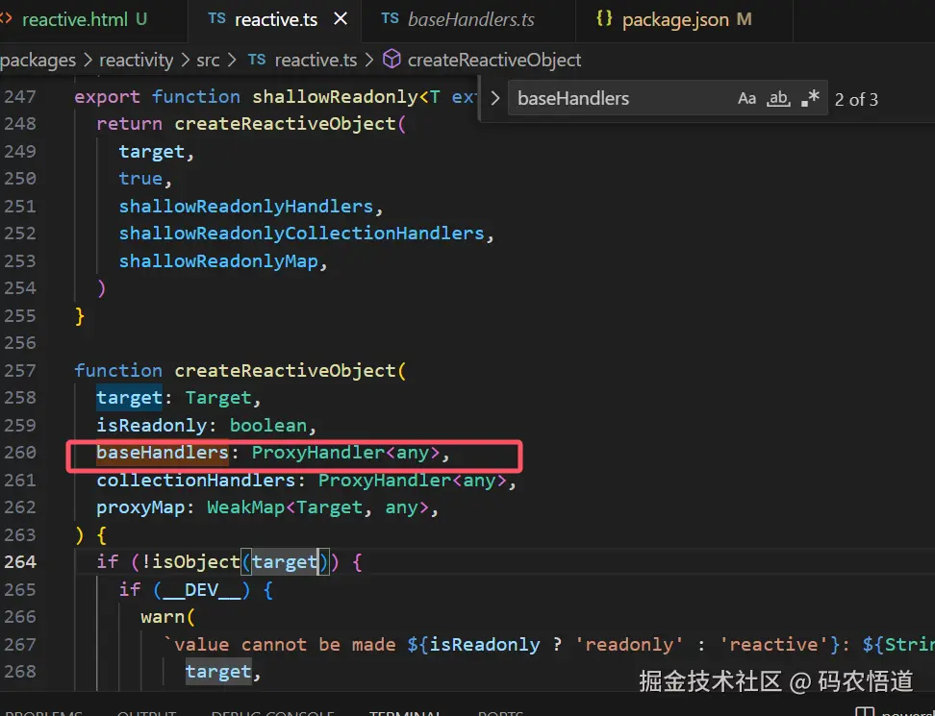Click line number 247 in the gutter
Image resolution: width=935 pixels, height=716 pixels.
click(x=20, y=96)
